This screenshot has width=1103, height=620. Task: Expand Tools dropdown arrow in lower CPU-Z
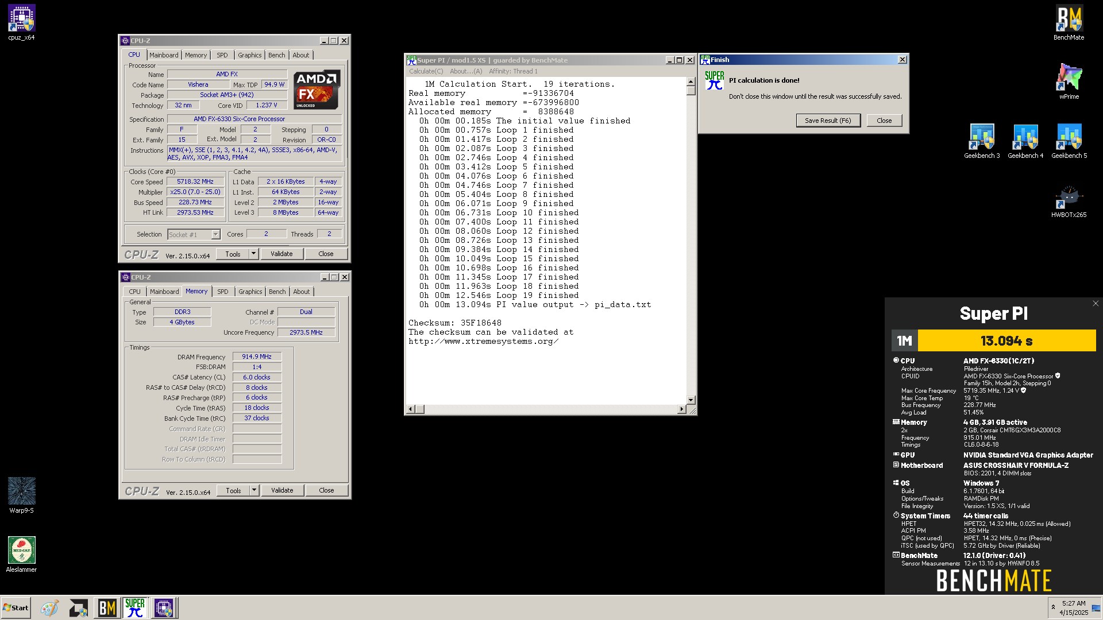[254, 490]
